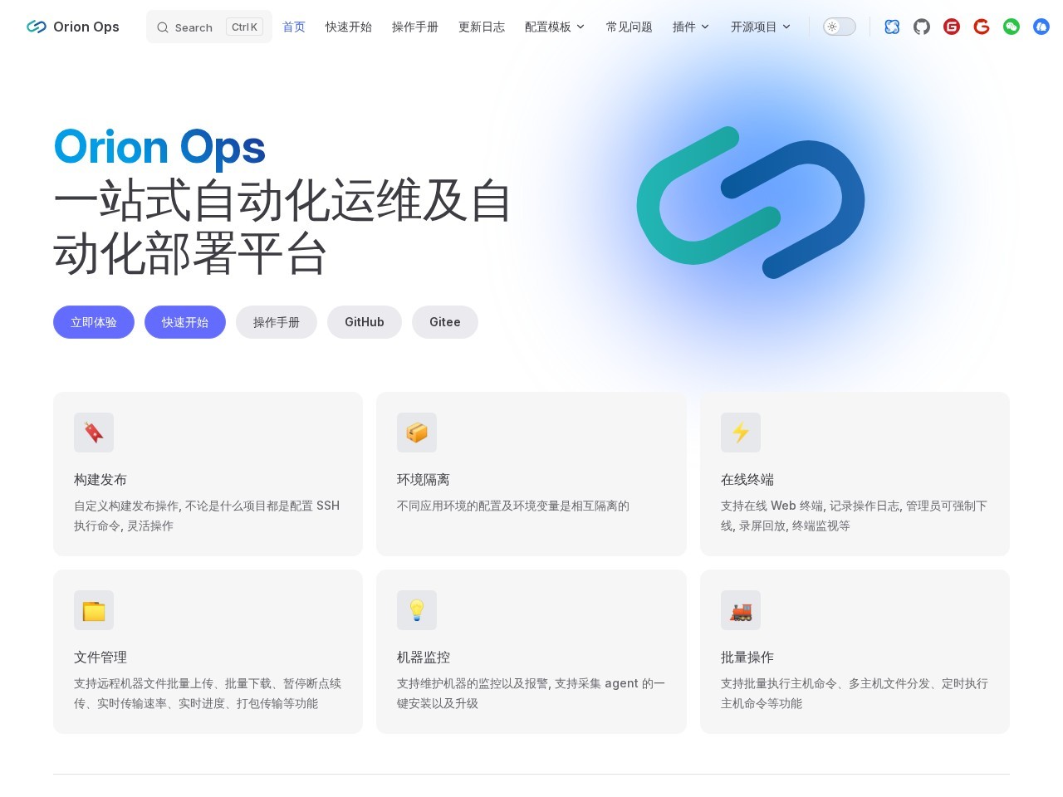Open 常见问题 in the top navigation
The width and height of the screenshot is (1063, 797).
(x=629, y=27)
